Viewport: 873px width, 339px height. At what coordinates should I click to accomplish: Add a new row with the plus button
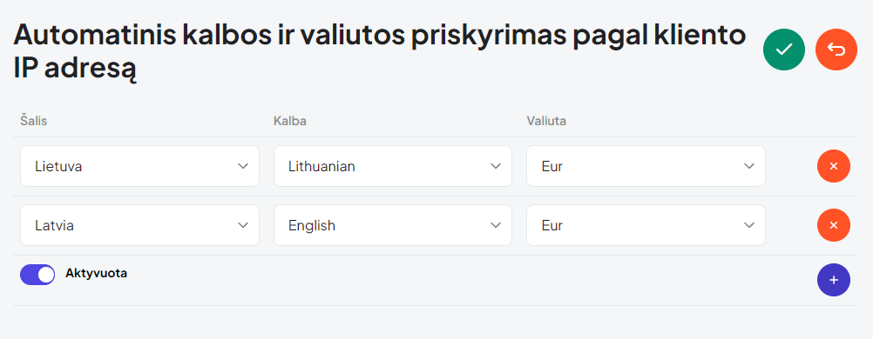[834, 280]
